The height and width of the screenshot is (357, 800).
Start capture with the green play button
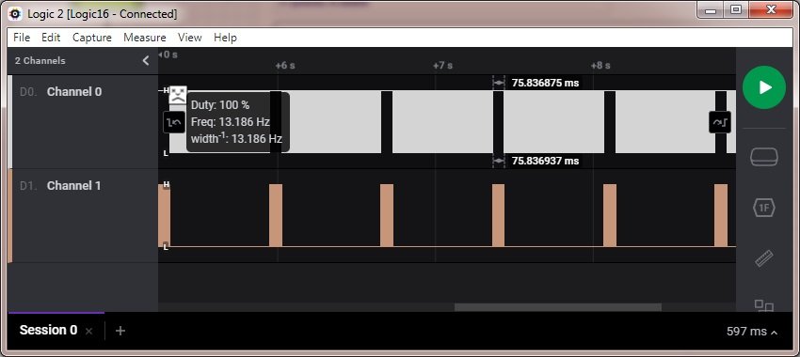coord(764,87)
